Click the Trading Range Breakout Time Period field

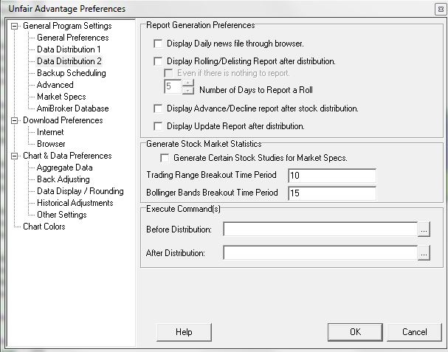coord(332,176)
